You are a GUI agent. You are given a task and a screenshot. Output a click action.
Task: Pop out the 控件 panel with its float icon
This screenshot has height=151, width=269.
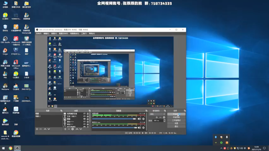[x=185, y=111]
